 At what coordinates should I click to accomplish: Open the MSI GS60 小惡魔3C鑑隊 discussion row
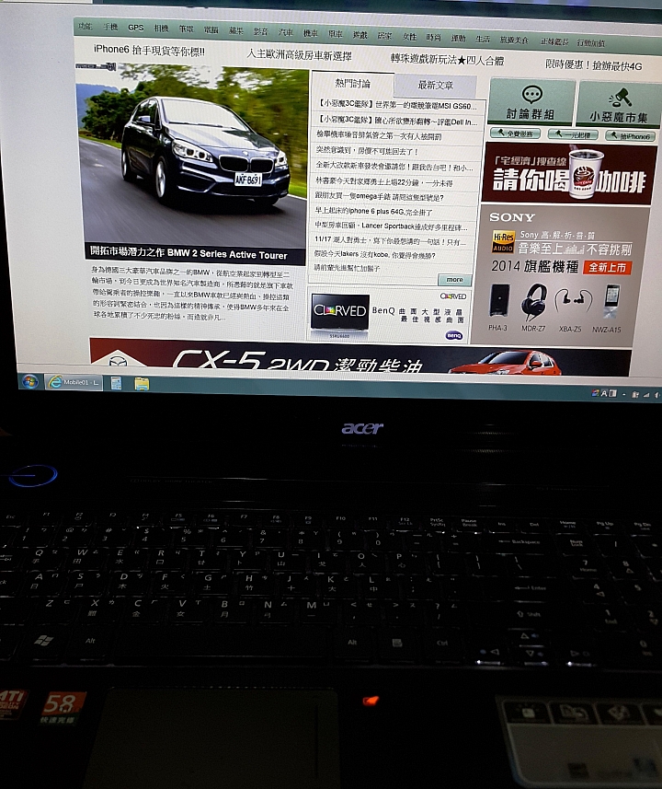(397, 105)
